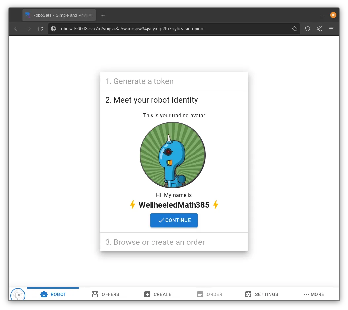This screenshot has width=348, height=310.
Task: Open the MORE menu
Action: click(x=314, y=294)
